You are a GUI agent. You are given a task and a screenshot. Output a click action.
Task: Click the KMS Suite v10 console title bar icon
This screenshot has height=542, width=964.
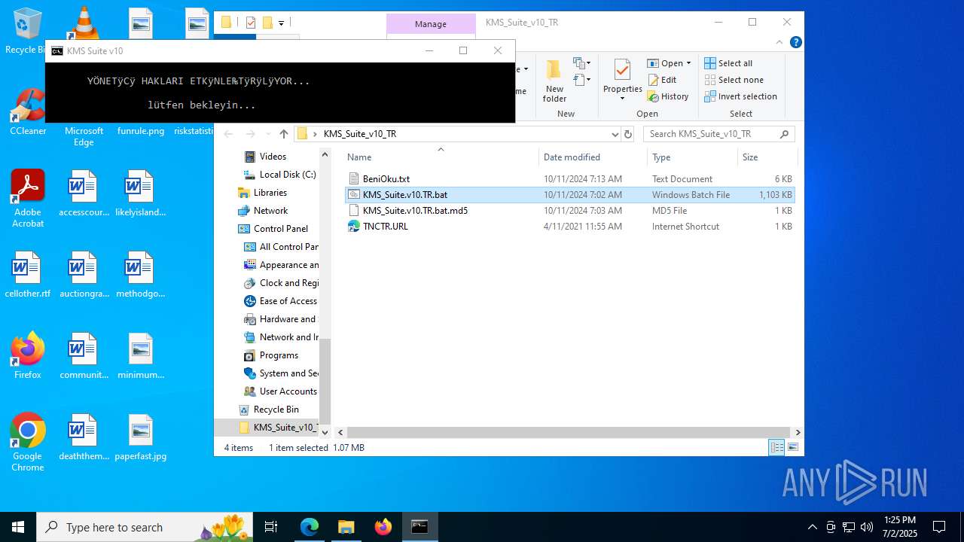click(x=57, y=51)
